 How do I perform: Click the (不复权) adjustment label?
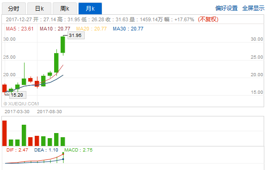coord(208,19)
